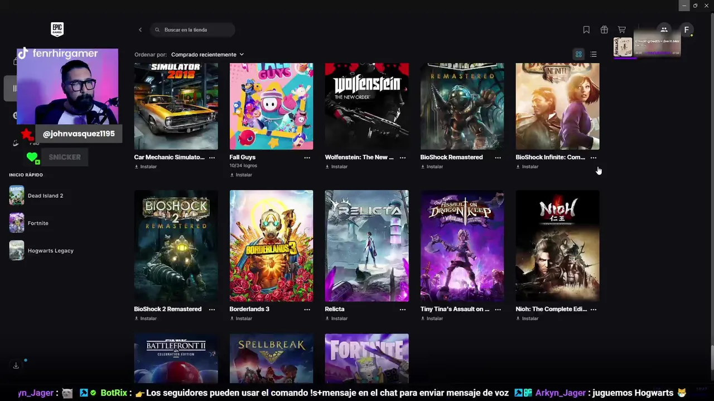Open the BioShock 2 Remastered cover
The image size is (714, 401).
pos(176,246)
